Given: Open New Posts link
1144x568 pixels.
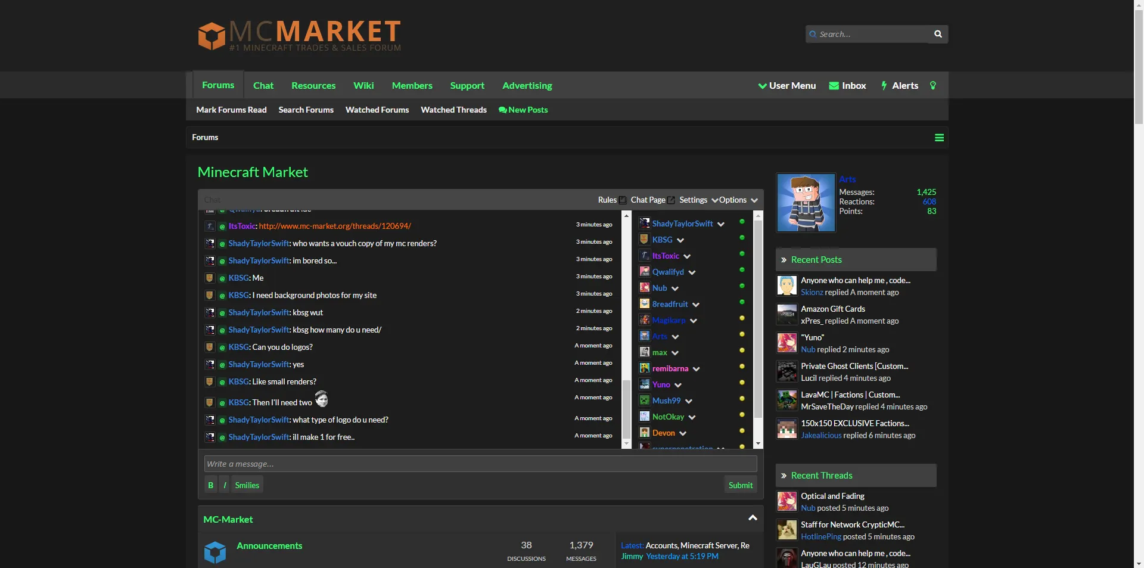Looking at the screenshot, I should click(x=523, y=110).
